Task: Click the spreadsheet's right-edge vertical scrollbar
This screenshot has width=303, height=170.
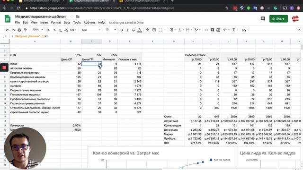Action: [x=302, y=104]
